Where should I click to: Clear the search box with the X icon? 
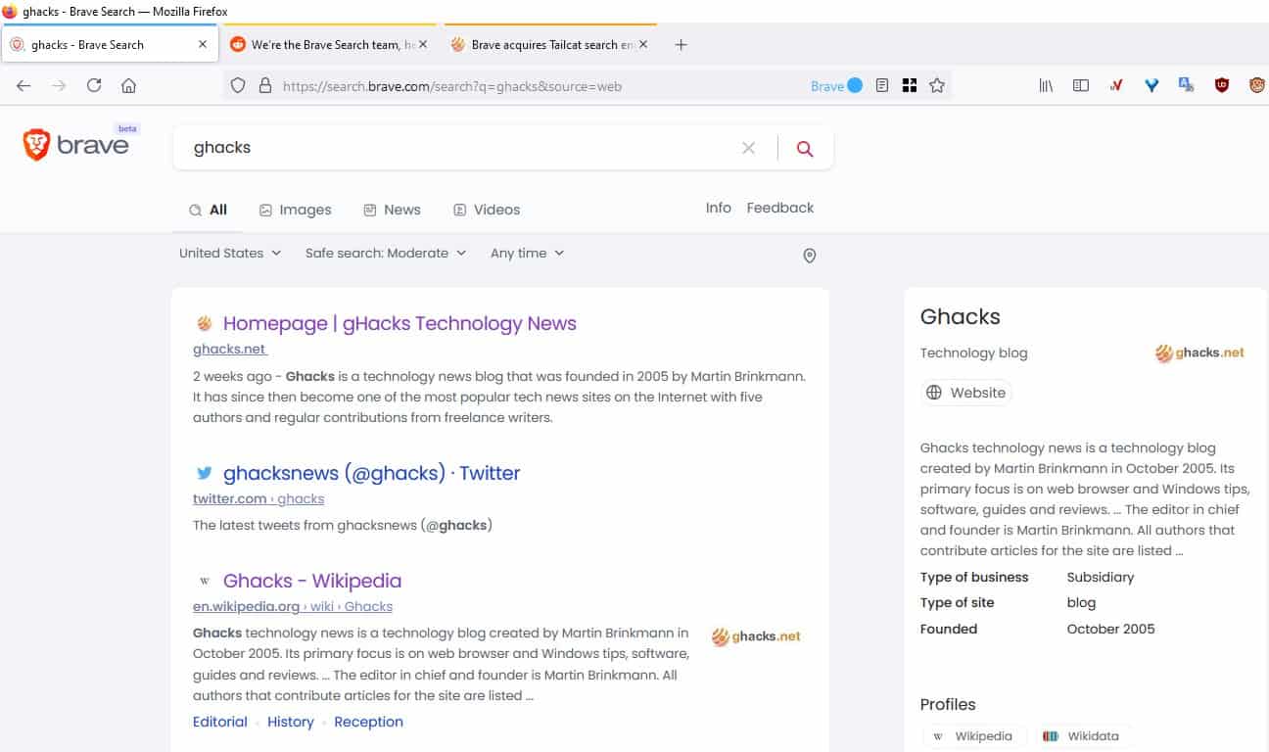click(x=749, y=148)
